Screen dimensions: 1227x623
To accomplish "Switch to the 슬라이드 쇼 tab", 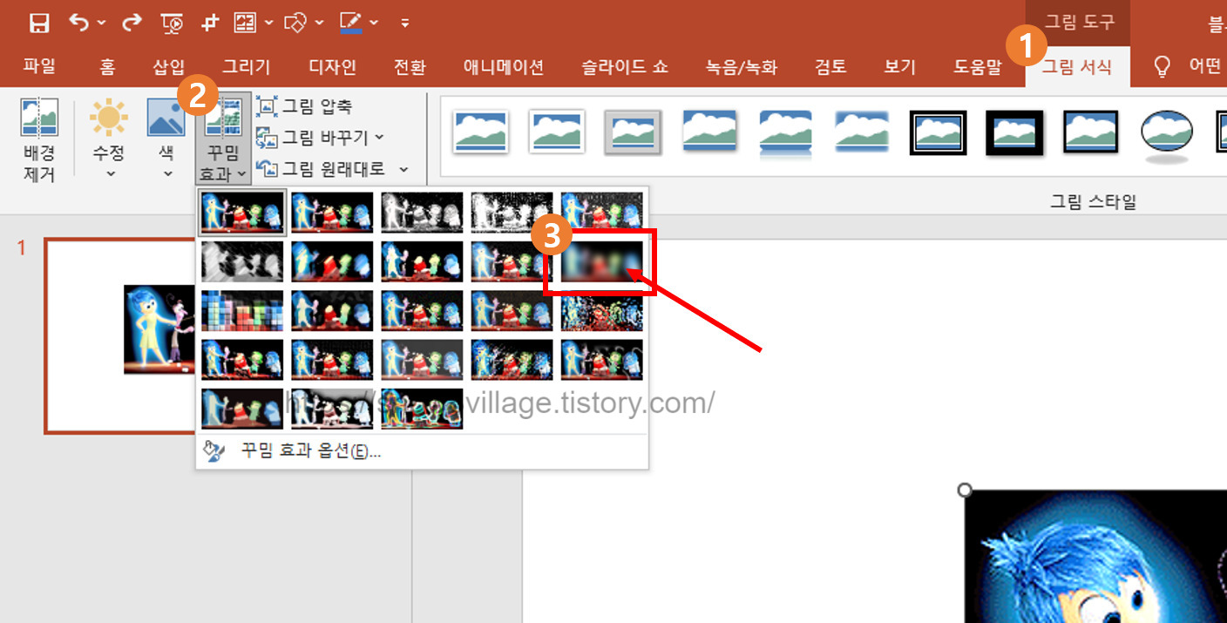I will click(625, 67).
